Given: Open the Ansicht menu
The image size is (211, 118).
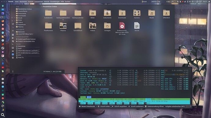Looking at the screenshot, I should (31, 2).
